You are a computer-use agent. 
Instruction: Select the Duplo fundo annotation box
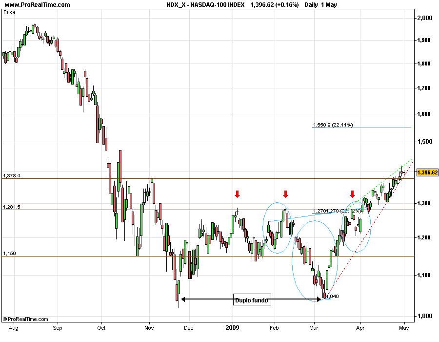point(252,299)
